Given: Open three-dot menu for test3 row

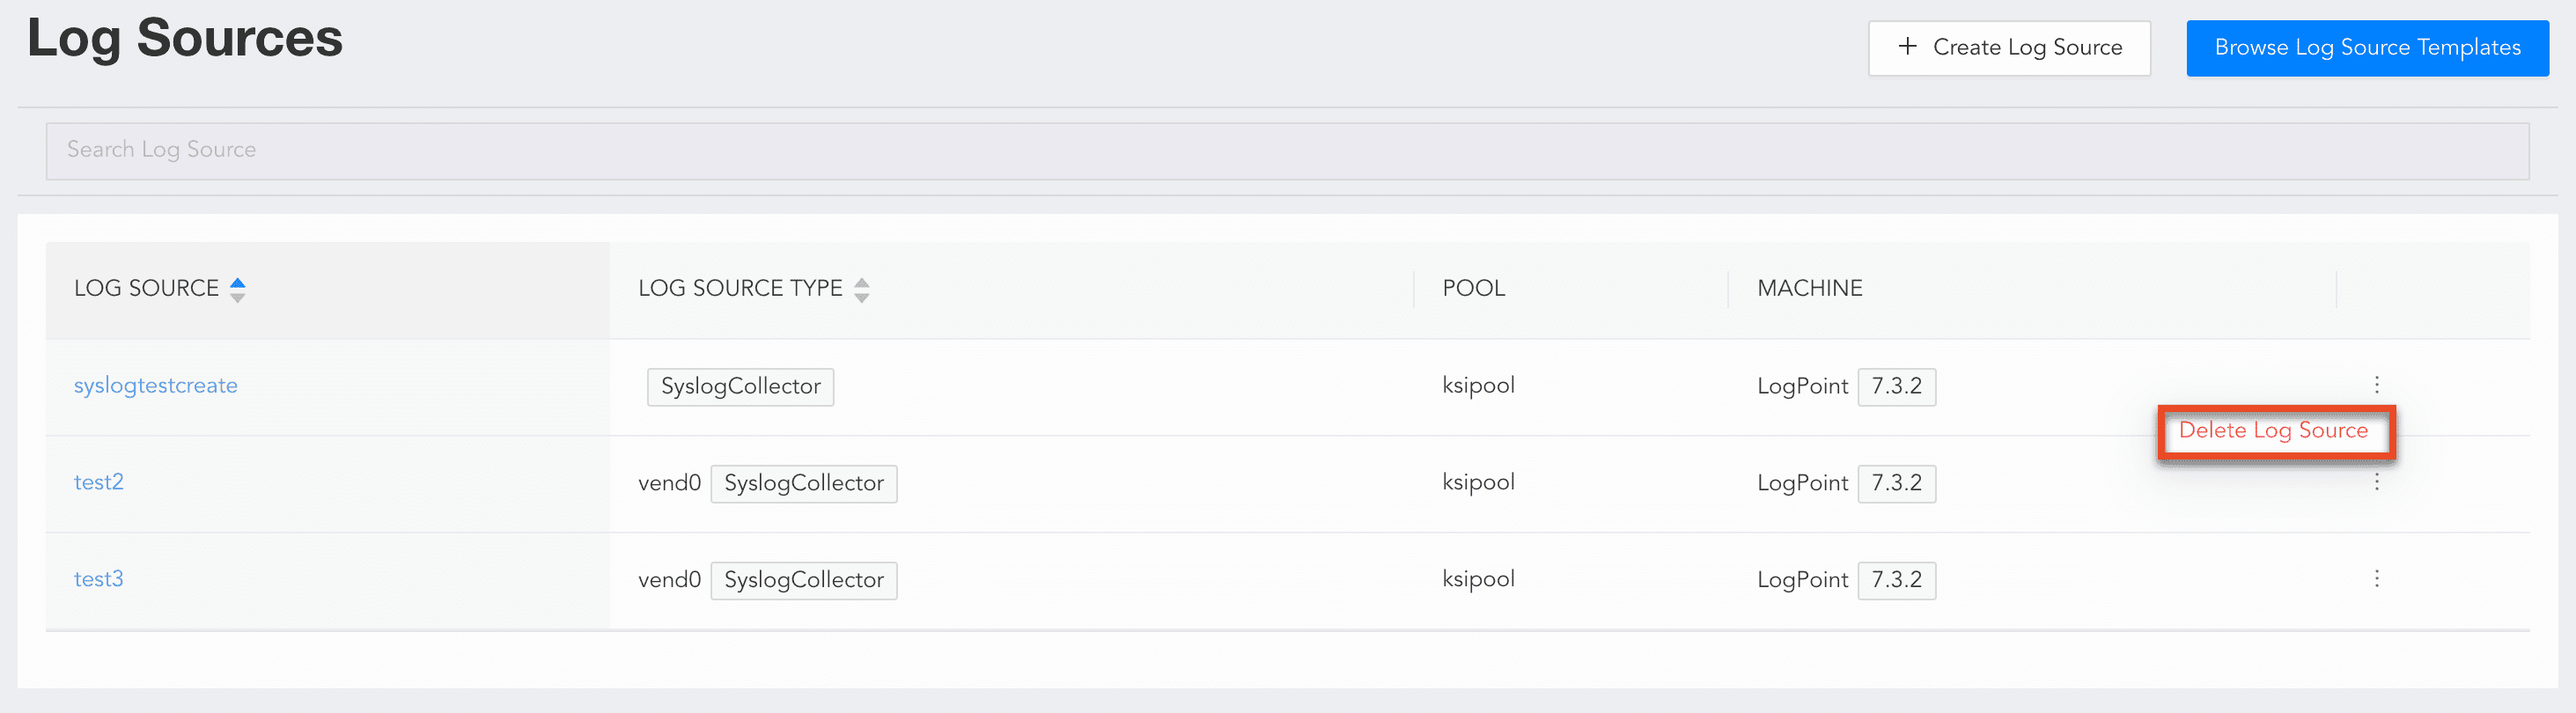Looking at the screenshot, I should click(2377, 579).
